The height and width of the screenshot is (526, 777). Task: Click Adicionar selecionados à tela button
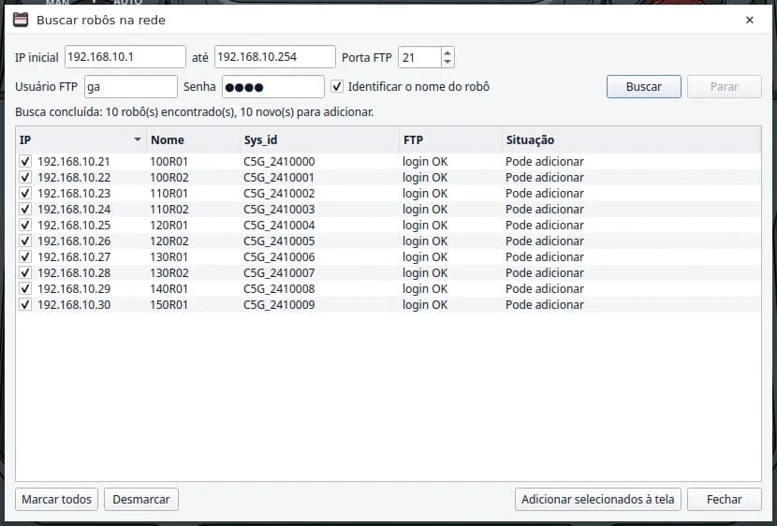coord(597,499)
